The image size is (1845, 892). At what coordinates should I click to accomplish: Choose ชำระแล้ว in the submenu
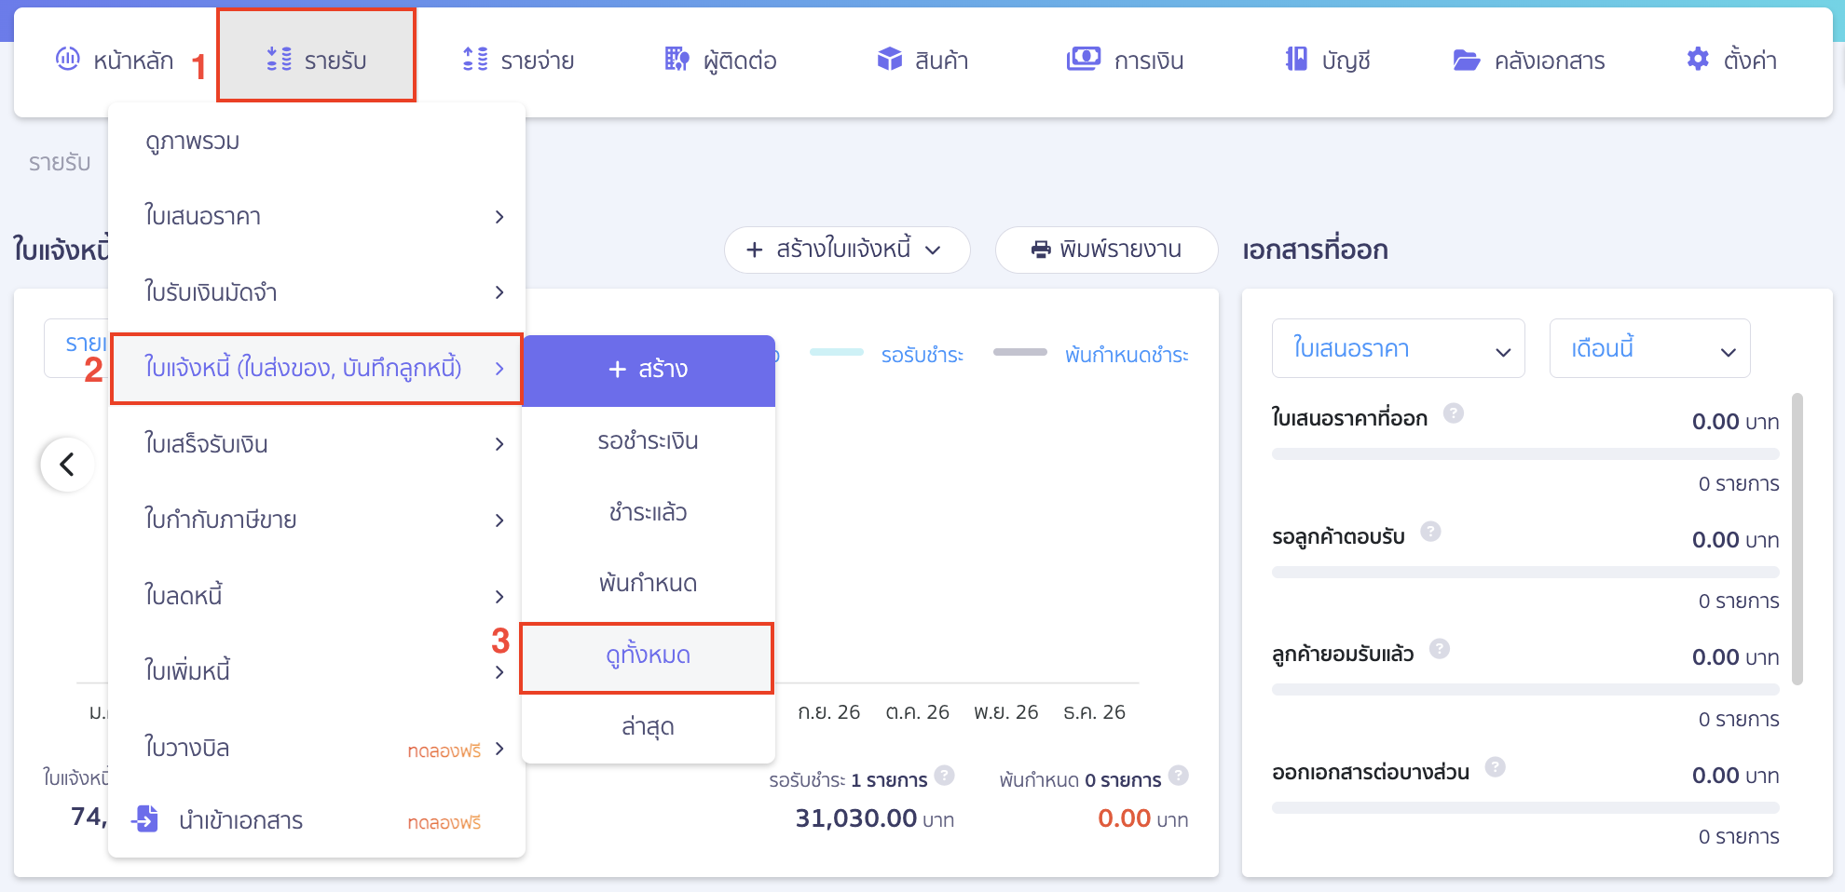point(648,512)
